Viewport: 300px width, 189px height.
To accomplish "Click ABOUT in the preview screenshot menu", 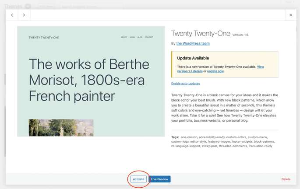I will (124, 37).
